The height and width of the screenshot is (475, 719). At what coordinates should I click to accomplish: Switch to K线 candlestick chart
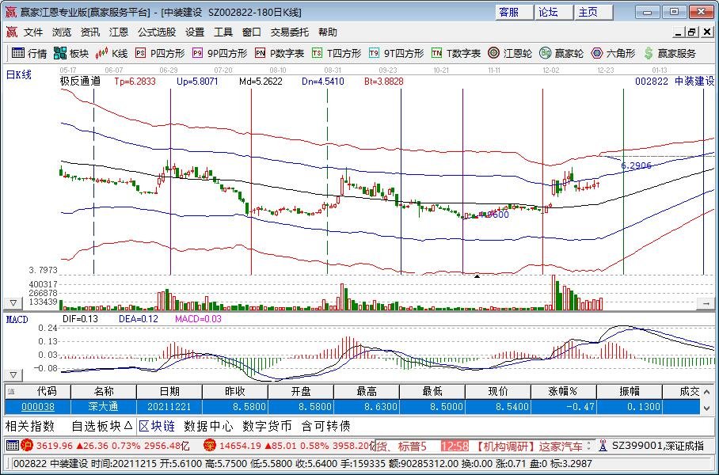[111, 53]
